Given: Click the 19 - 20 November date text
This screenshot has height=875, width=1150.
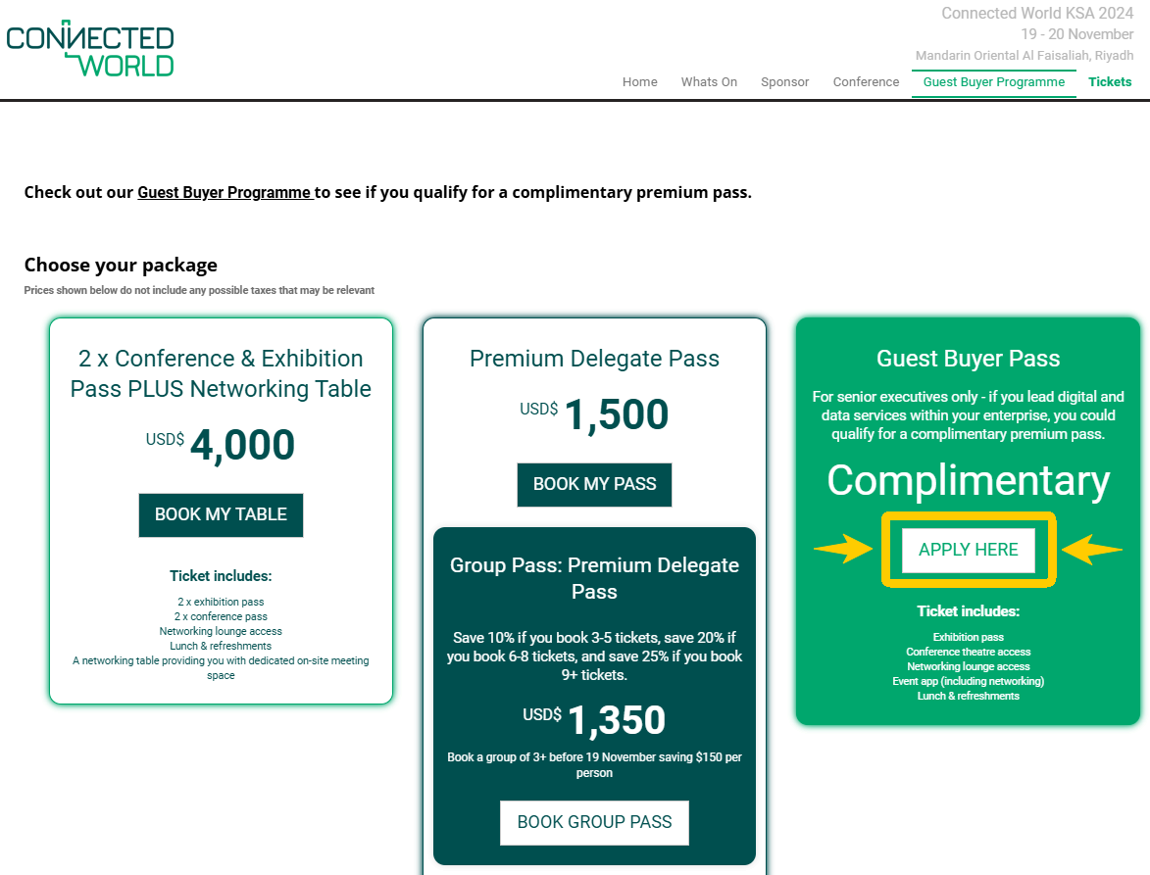Looking at the screenshot, I should [x=1076, y=34].
